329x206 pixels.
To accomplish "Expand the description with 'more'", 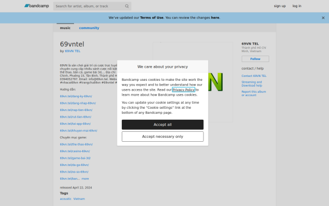I will pos(85,179).
